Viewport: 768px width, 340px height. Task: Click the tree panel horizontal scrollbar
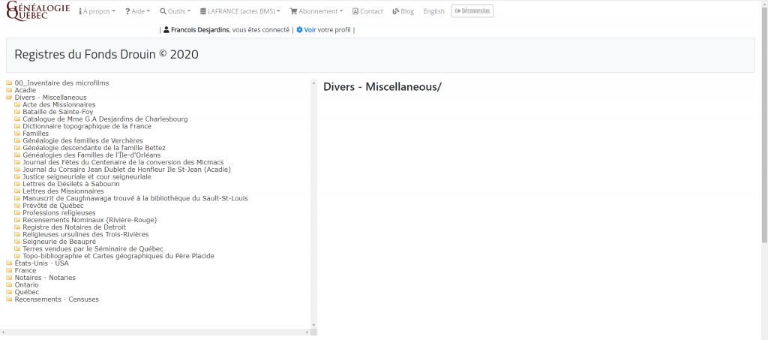(155, 332)
